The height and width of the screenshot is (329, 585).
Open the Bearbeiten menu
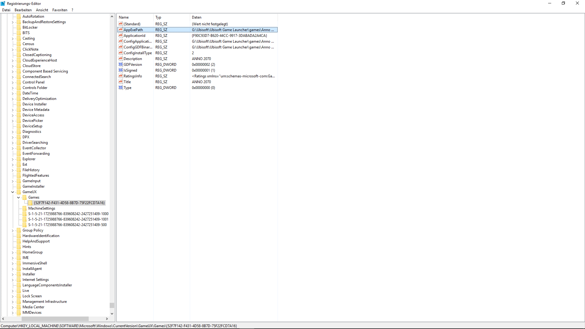23,10
